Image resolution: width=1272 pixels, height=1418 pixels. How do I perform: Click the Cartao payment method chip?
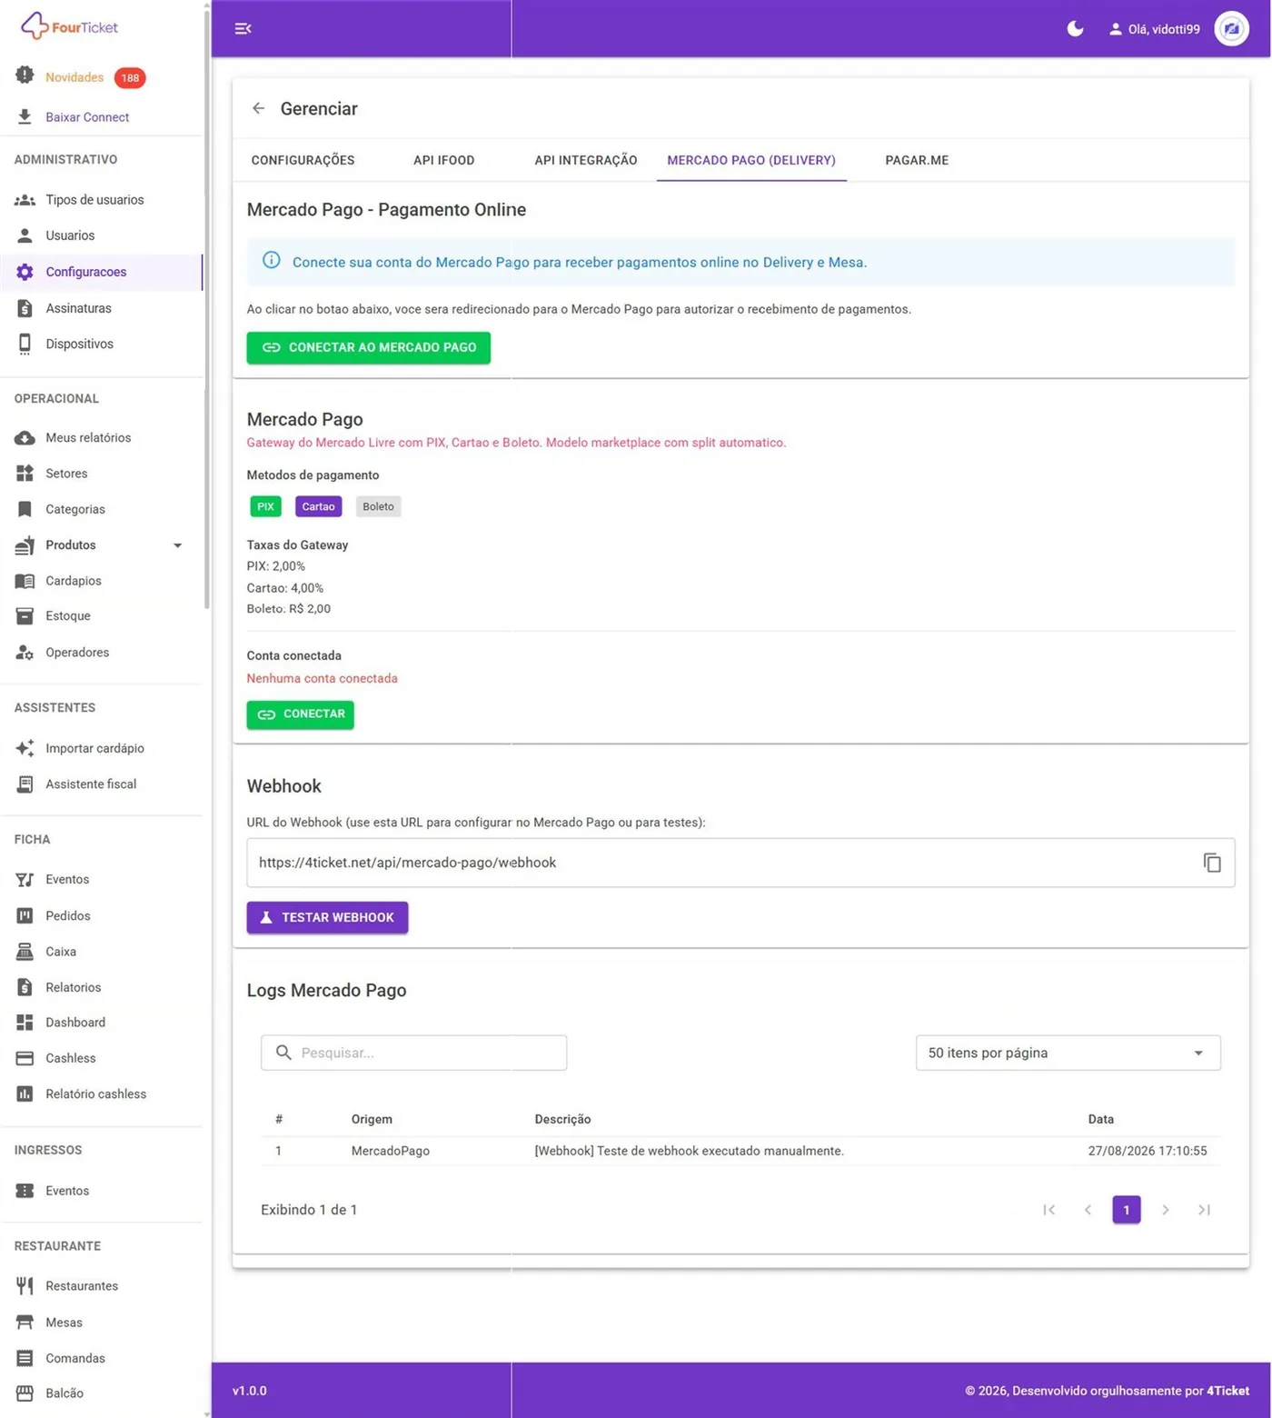[x=318, y=506]
